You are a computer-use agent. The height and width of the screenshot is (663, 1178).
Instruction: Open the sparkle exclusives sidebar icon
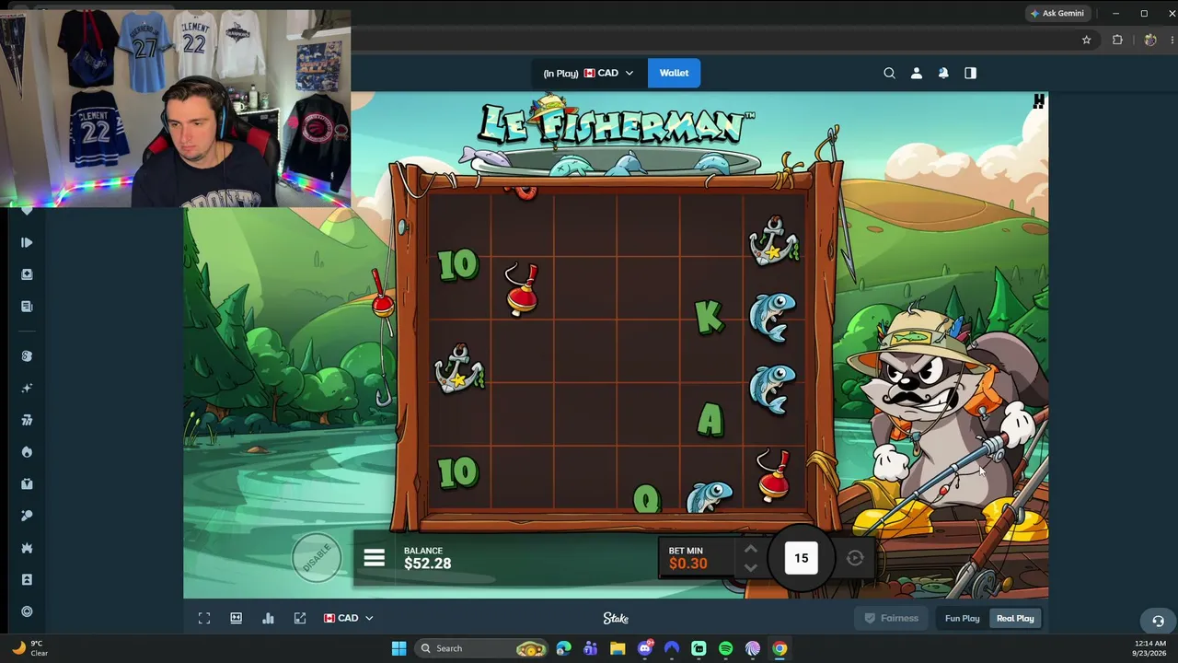pyautogui.click(x=27, y=389)
